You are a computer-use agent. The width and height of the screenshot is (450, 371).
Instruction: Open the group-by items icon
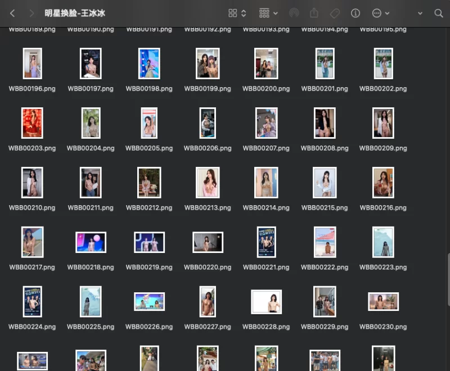click(264, 13)
